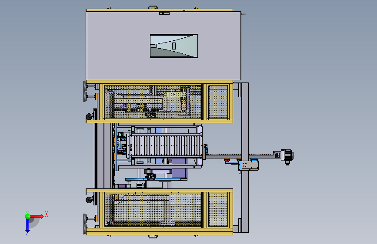
Task: Click the red X label of the triad
Action: coord(47,214)
